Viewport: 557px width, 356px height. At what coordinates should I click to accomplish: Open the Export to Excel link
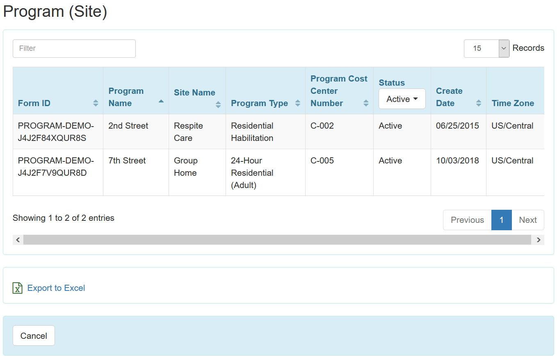pos(56,288)
